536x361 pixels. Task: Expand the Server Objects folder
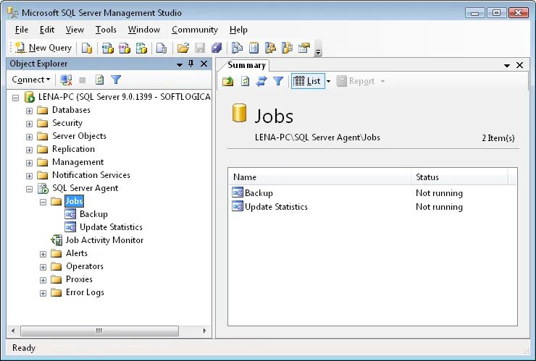click(30, 137)
